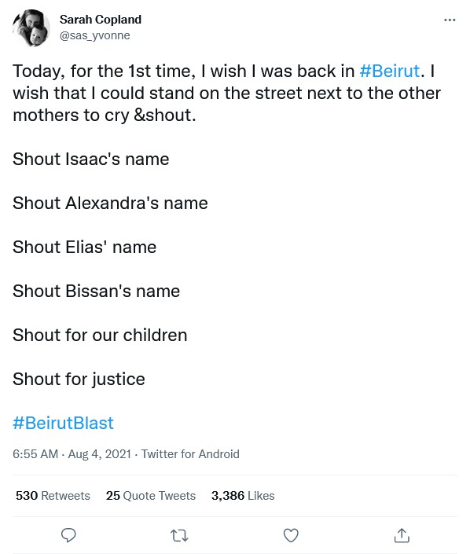Open the share tweet icon
Screen dimensions: 470x554
(402, 535)
